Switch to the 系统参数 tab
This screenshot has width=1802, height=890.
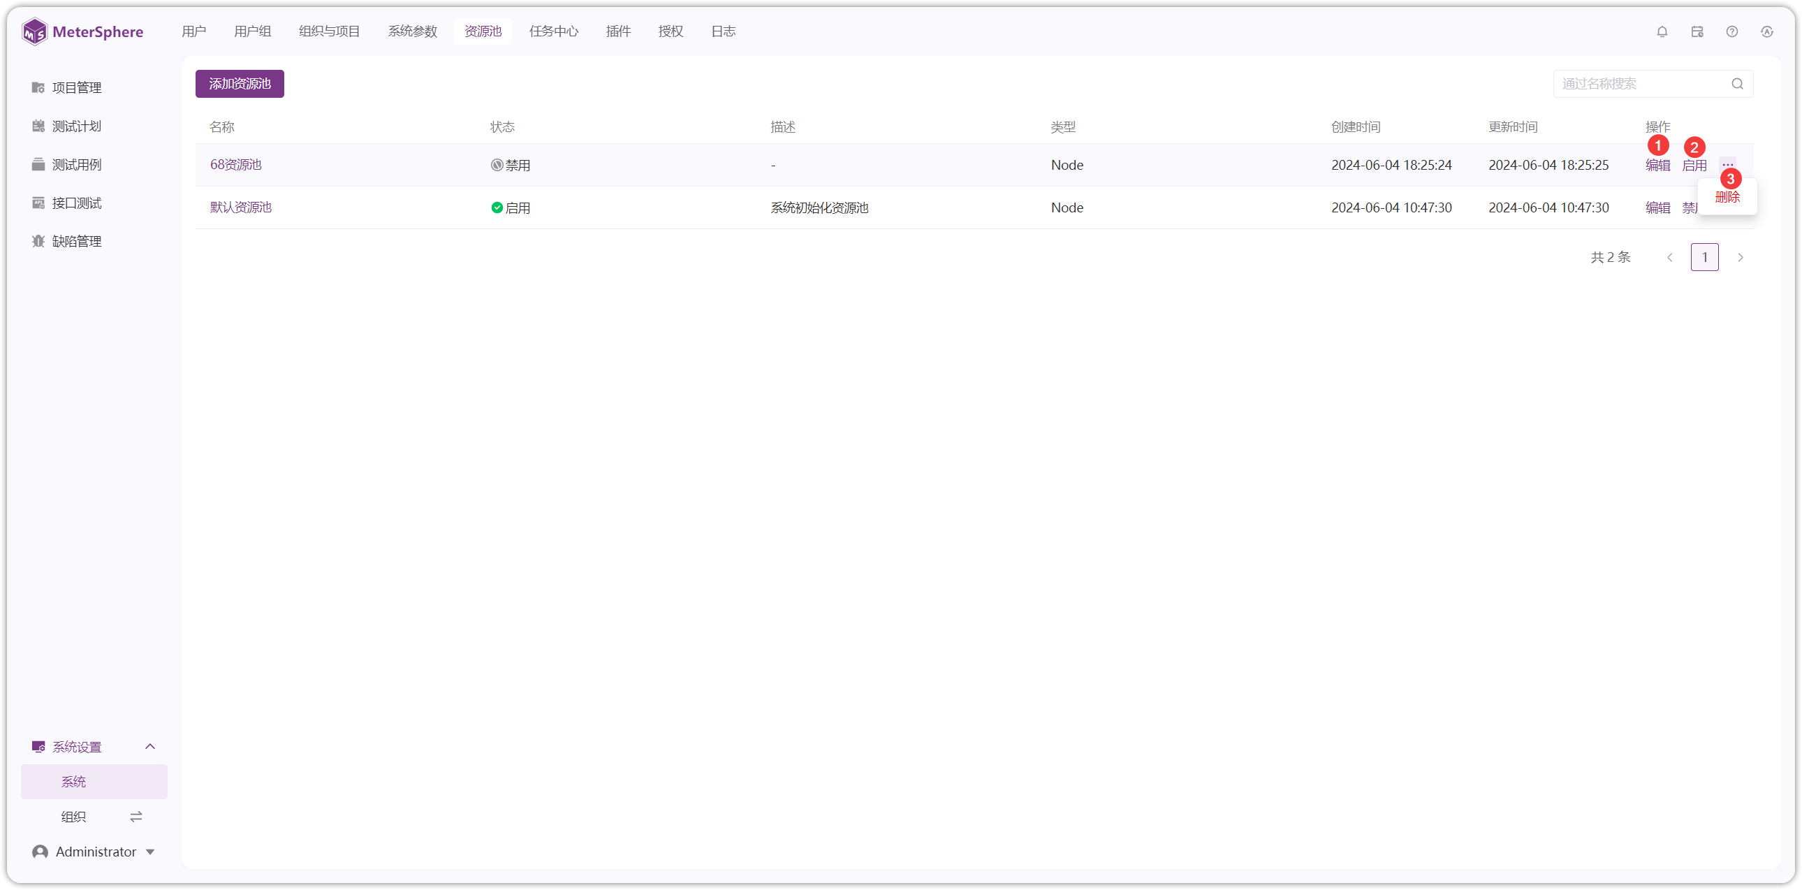pyautogui.click(x=413, y=31)
